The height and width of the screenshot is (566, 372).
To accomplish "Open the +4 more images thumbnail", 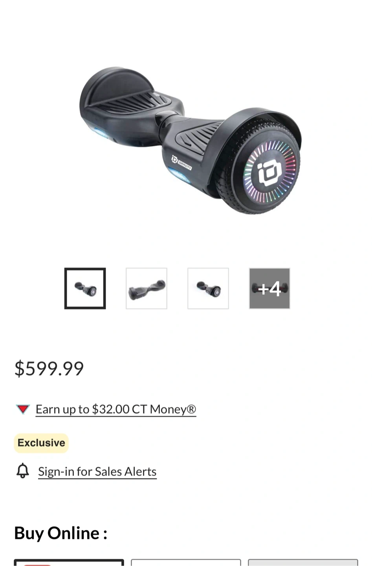I will coord(269,289).
